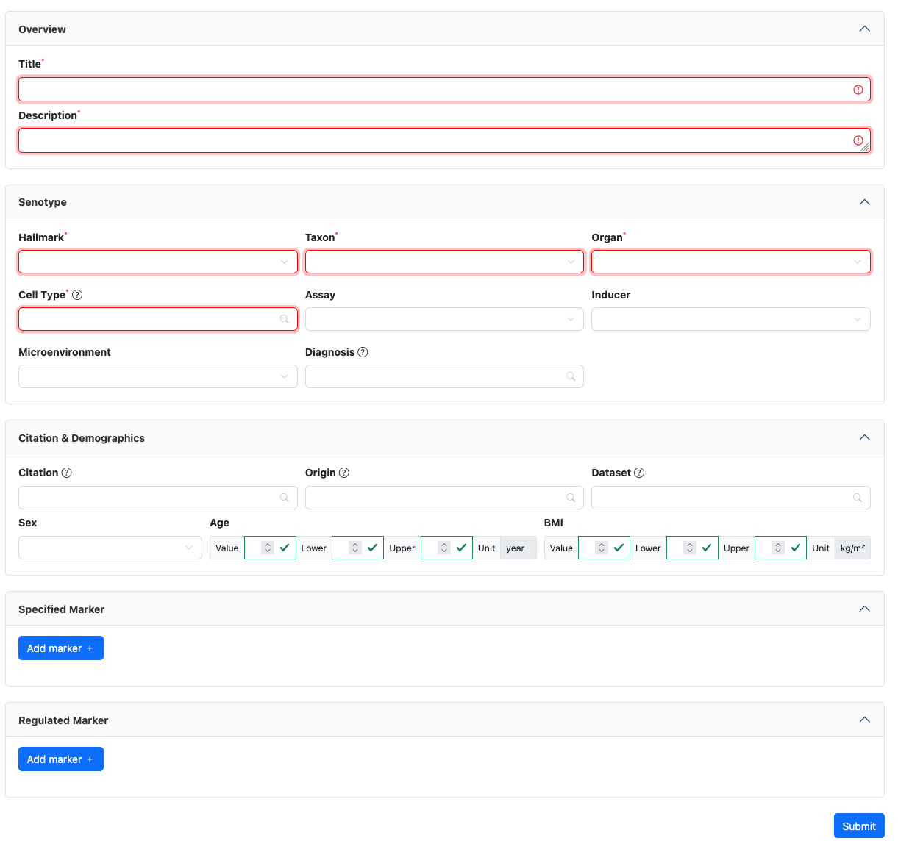Click the Cell Type help question icon
Viewport: 898px width, 841px height.
(x=77, y=295)
